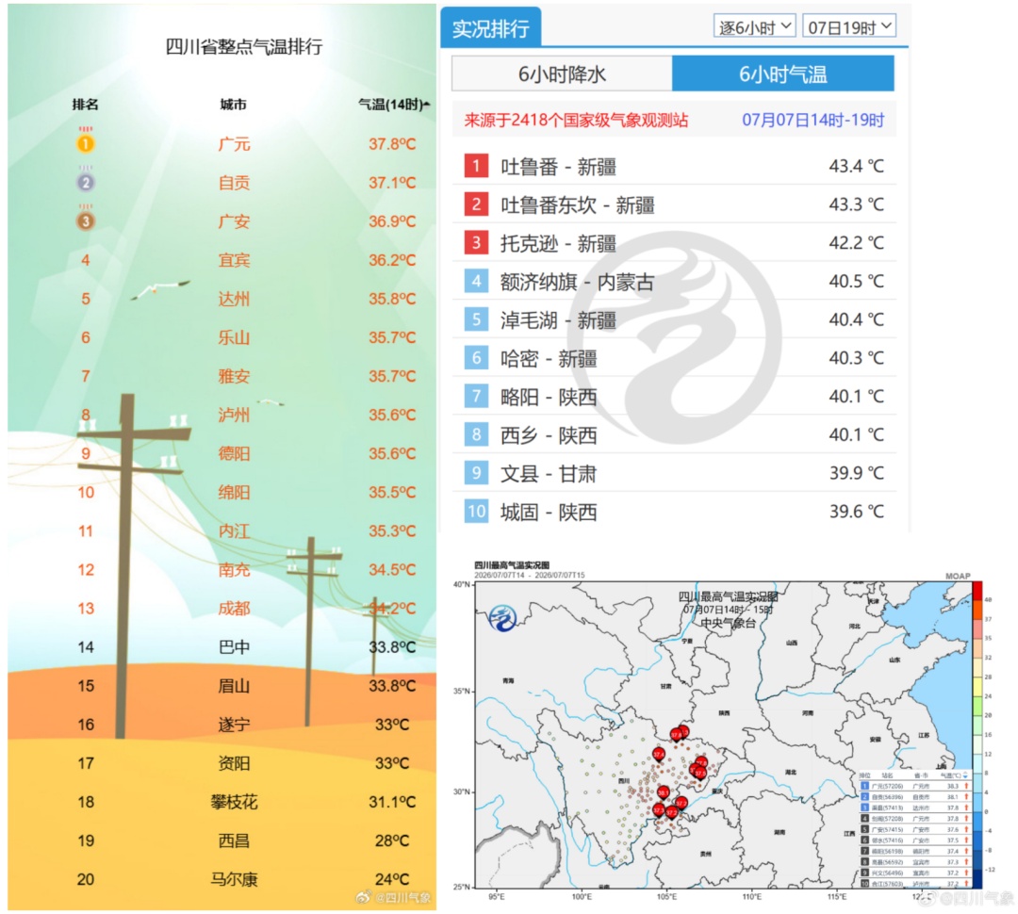This screenshot has height=914, width=1018.
Task: Click the blue weather bureau logo on the map
Action: 502,618
